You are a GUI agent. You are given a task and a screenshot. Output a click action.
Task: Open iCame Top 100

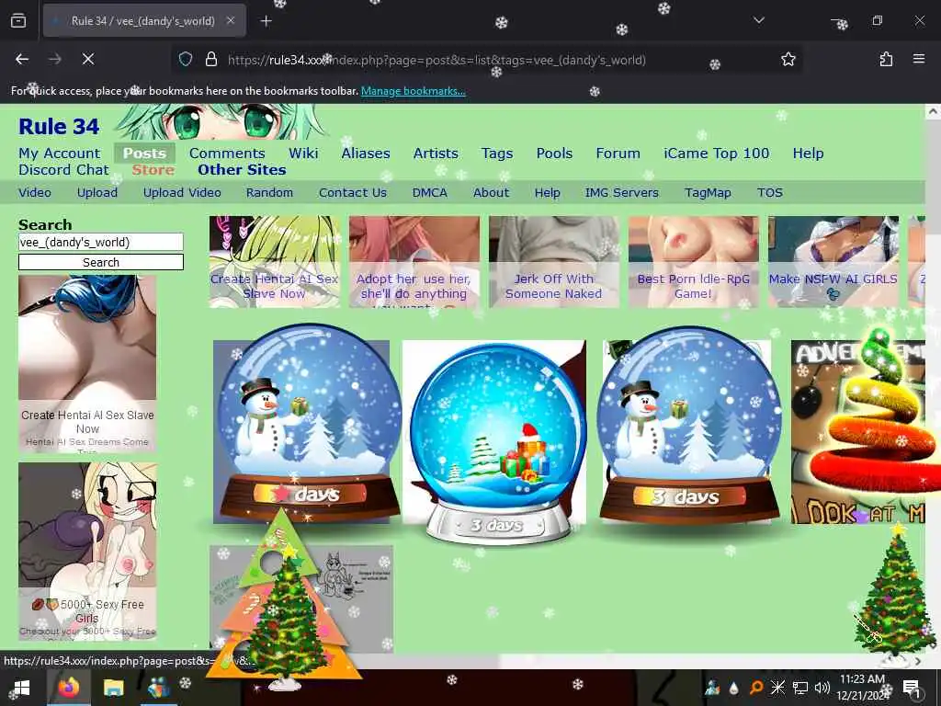pyautogui.click(x=717, y=154)
